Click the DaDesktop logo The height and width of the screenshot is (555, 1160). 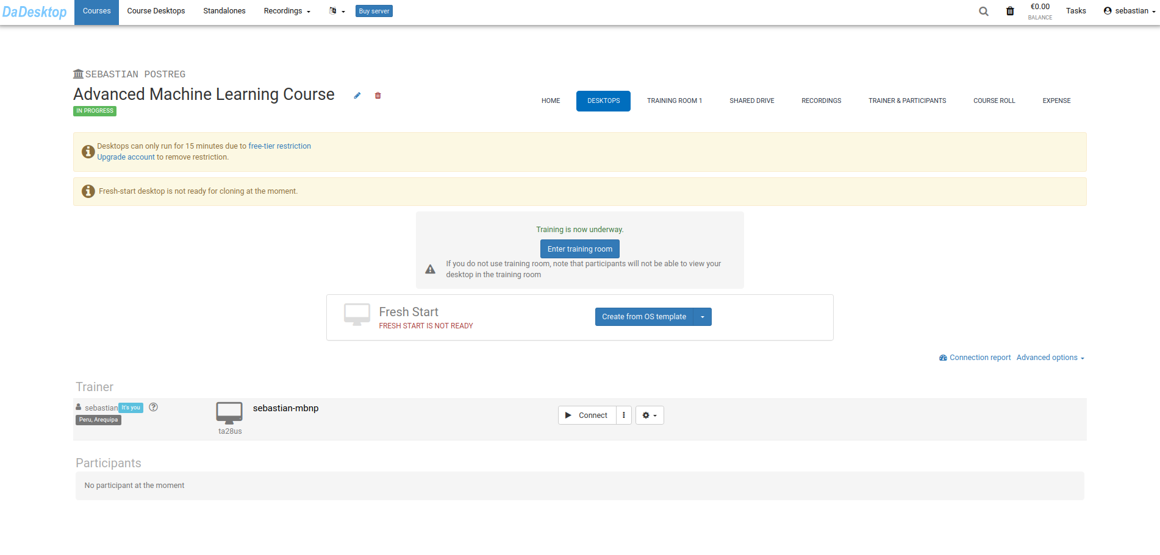pos(35,12)
